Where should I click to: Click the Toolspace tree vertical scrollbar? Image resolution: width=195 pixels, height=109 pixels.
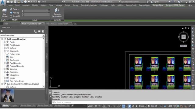(x=44, y=63)
